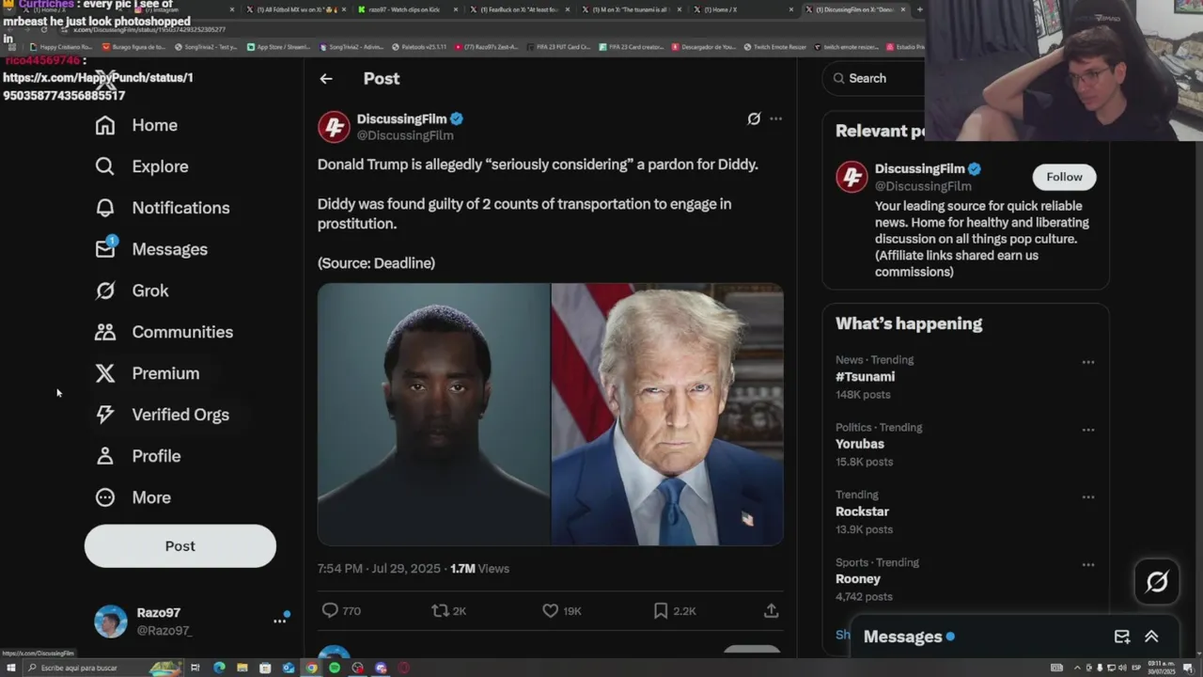This screenshot has height=677, width=1203.
Task: Click new message icon in Messages drawer
Action: click(x=1122, y=637)
